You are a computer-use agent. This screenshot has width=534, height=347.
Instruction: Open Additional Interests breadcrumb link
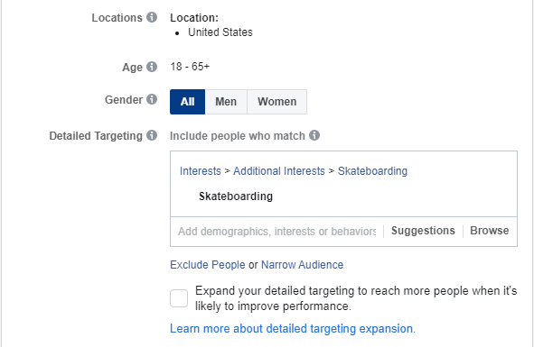pyautogui.click(x=279, y=171)
